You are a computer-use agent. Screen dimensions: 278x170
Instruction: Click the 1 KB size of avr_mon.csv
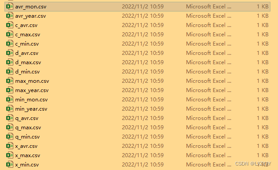click(263, 7)
